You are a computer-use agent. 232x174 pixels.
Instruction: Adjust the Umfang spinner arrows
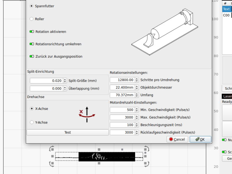click(137, 95)
